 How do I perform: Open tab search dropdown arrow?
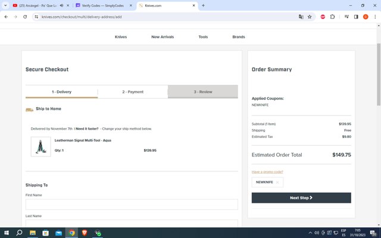(x=5, y=5)
